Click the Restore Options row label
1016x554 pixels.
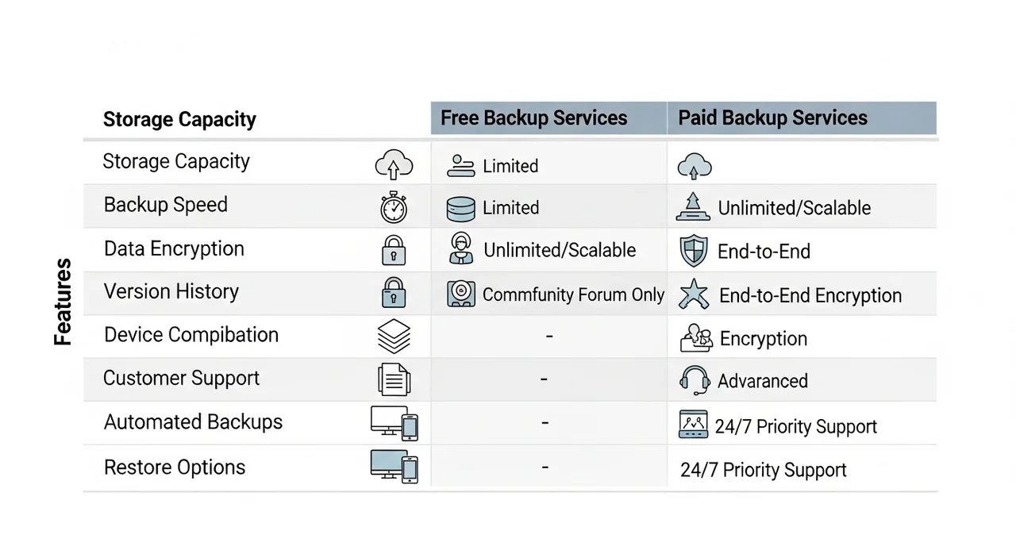[x=175, y=467]
